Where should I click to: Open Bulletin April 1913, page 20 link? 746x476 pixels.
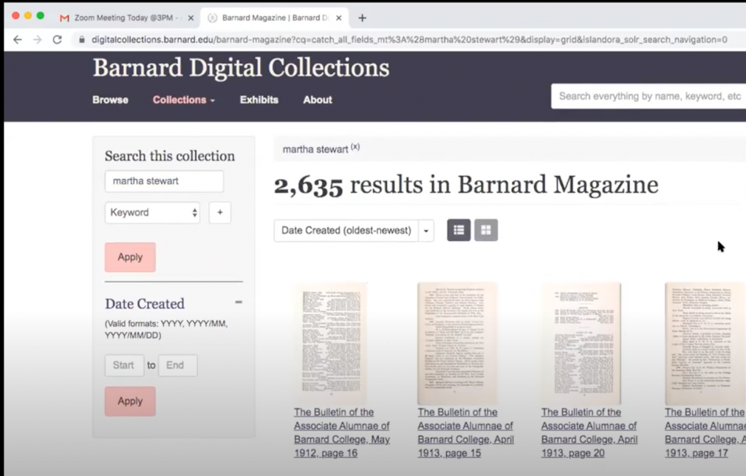pyautogui.click(x=589, y=433)
